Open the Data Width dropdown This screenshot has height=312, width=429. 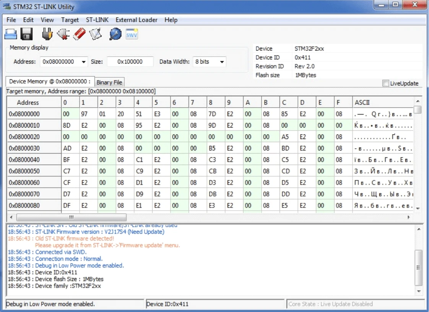click(x=210, y=62)
